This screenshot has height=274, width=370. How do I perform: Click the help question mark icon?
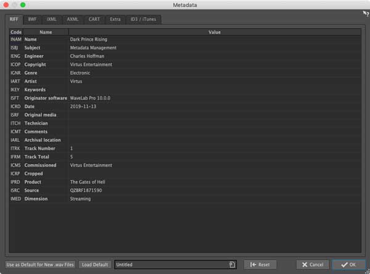(x=366, y=14)
